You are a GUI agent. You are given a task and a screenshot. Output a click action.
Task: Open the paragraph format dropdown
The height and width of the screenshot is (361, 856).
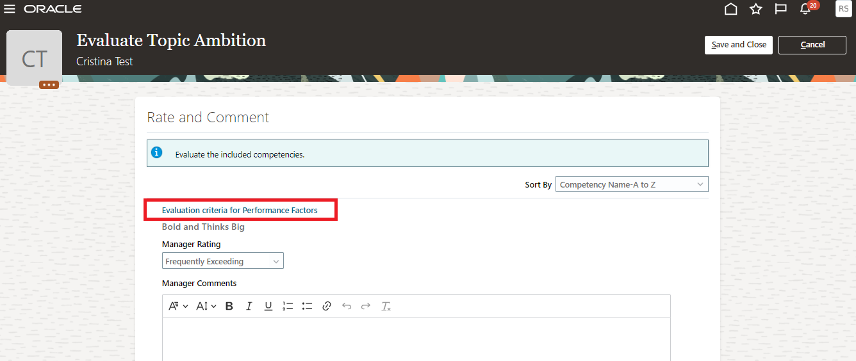pyautogui.click(x=178, y=306)
